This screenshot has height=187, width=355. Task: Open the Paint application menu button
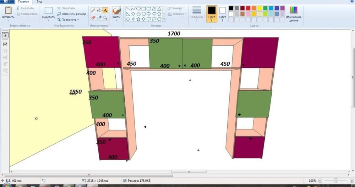pos(7,1)
